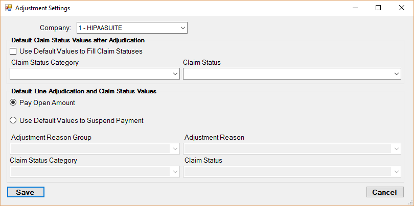Click the Adjustment Settings title bar text
This screenshot has width=414, height=206.
43,8
